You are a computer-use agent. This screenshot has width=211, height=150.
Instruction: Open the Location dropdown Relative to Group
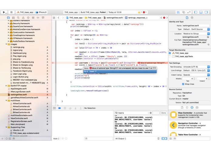[x=196, y=34]
